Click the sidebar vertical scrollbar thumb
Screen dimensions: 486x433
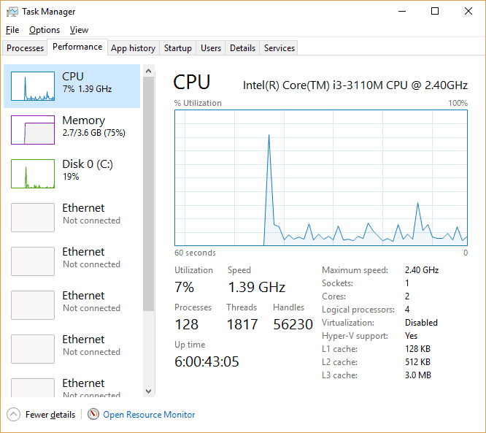pyautogui.click(x=148, y=193)
